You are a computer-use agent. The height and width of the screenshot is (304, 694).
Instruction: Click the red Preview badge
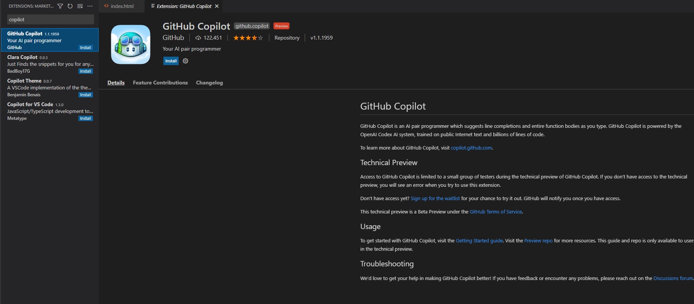(281, 26)
